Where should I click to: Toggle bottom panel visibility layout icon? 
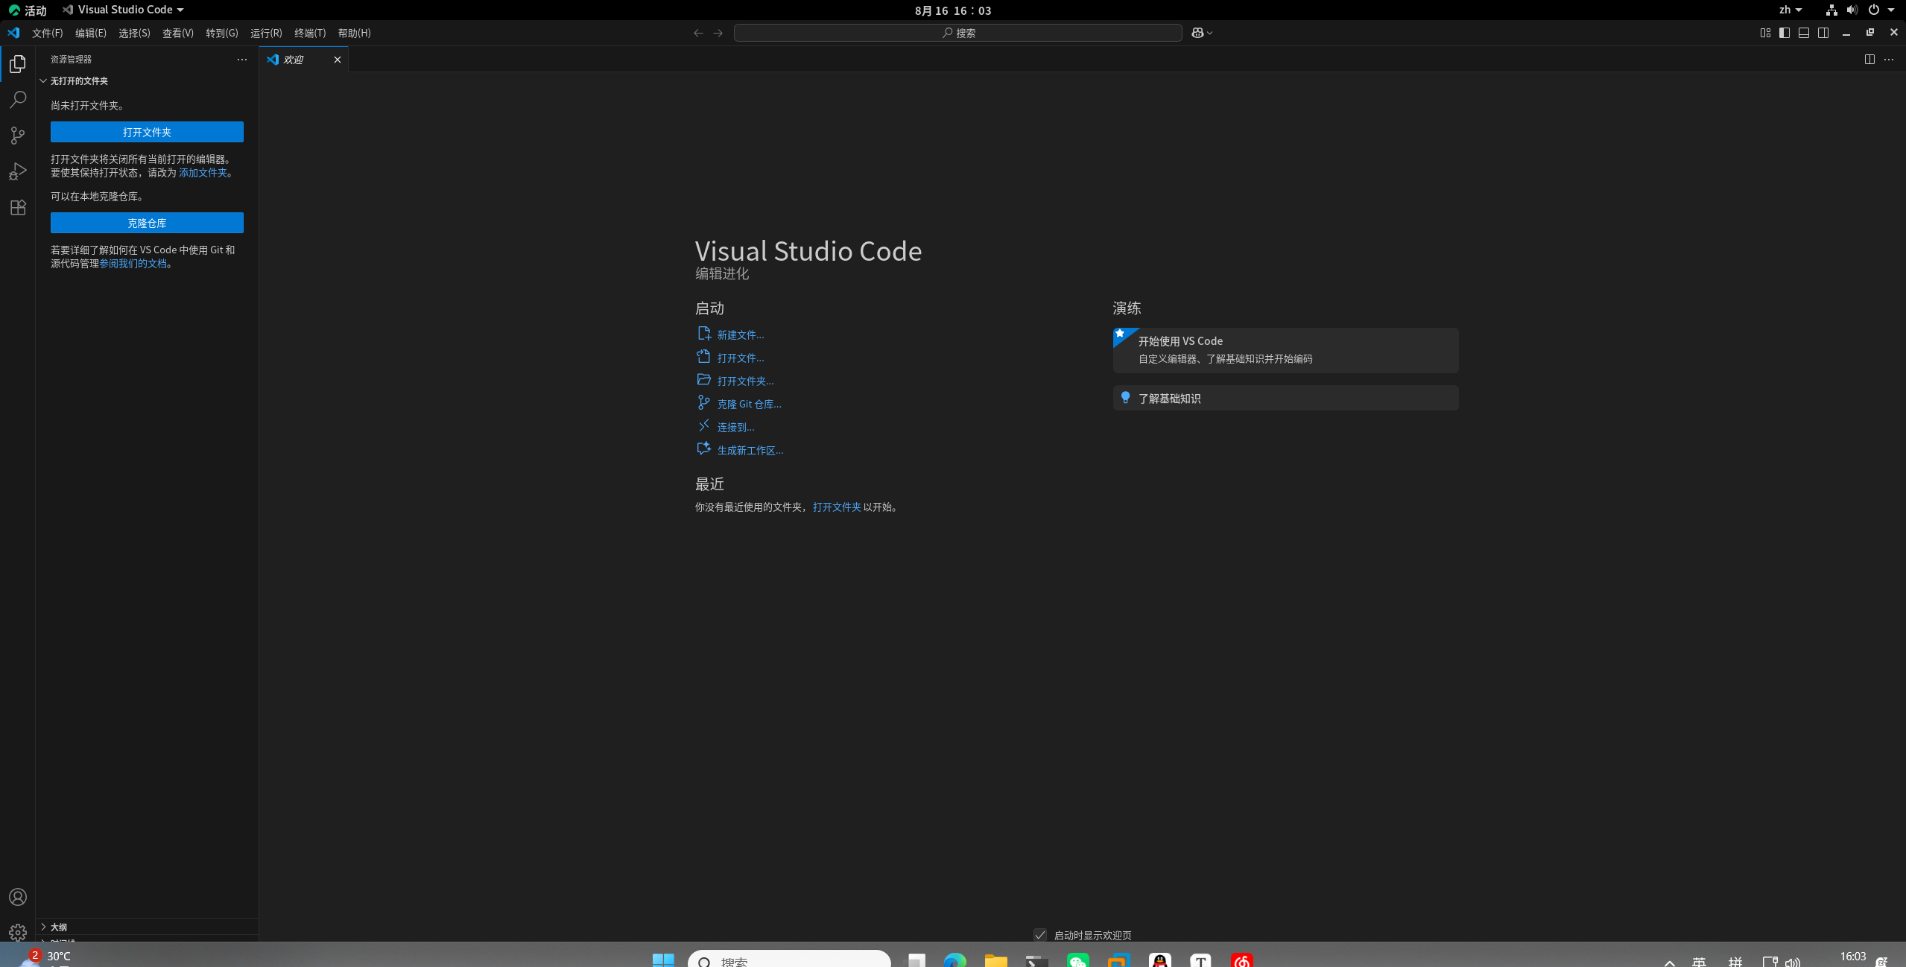tap(1803, 33)
